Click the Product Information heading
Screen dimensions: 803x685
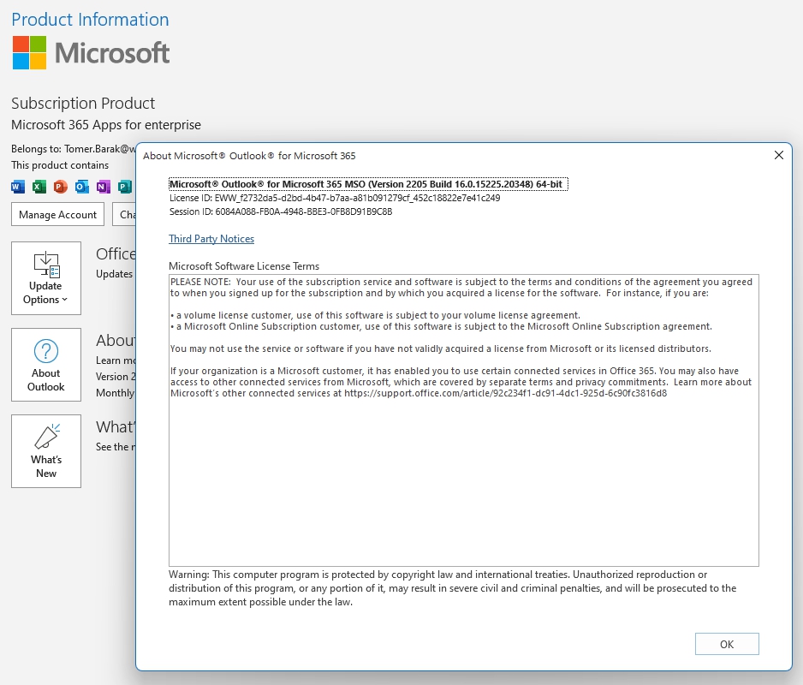(x=89, y=19)
